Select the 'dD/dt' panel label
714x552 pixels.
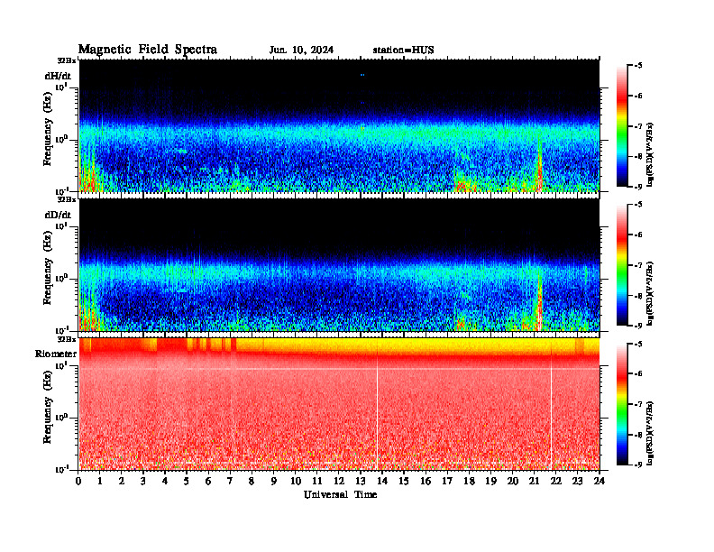pos(58,215)
